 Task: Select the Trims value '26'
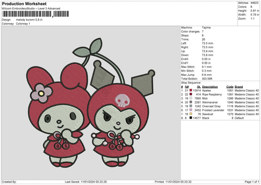pos(204,39)
